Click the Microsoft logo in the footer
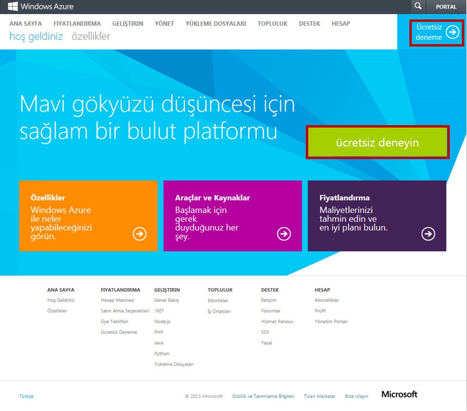The image size is (467, 411). 399,395
